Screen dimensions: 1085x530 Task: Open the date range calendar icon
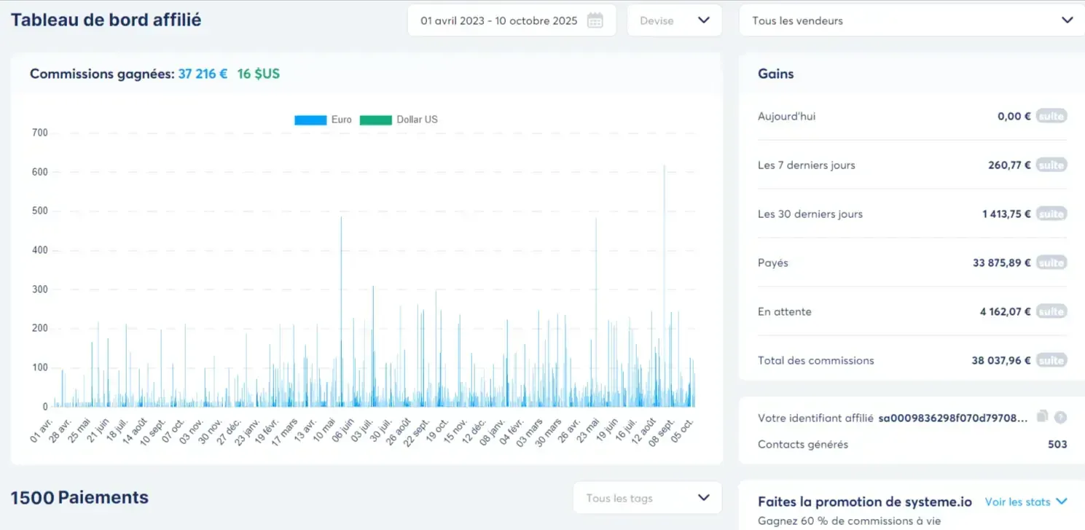click(595, 20)
